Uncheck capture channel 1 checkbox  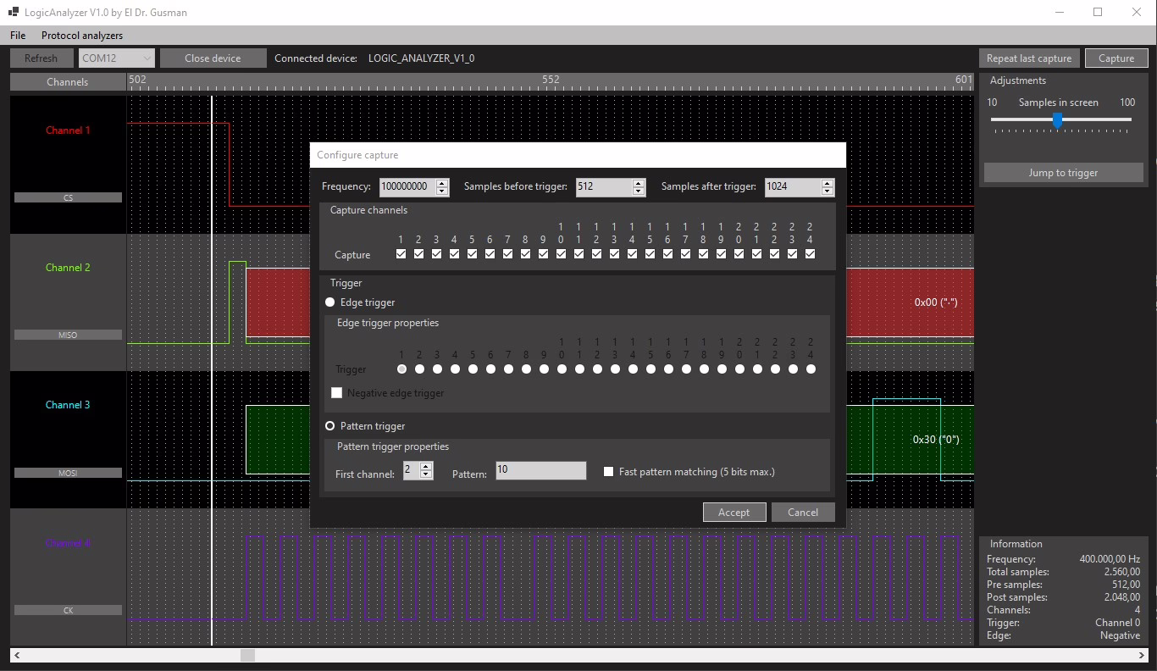click(x=401, y=254)
